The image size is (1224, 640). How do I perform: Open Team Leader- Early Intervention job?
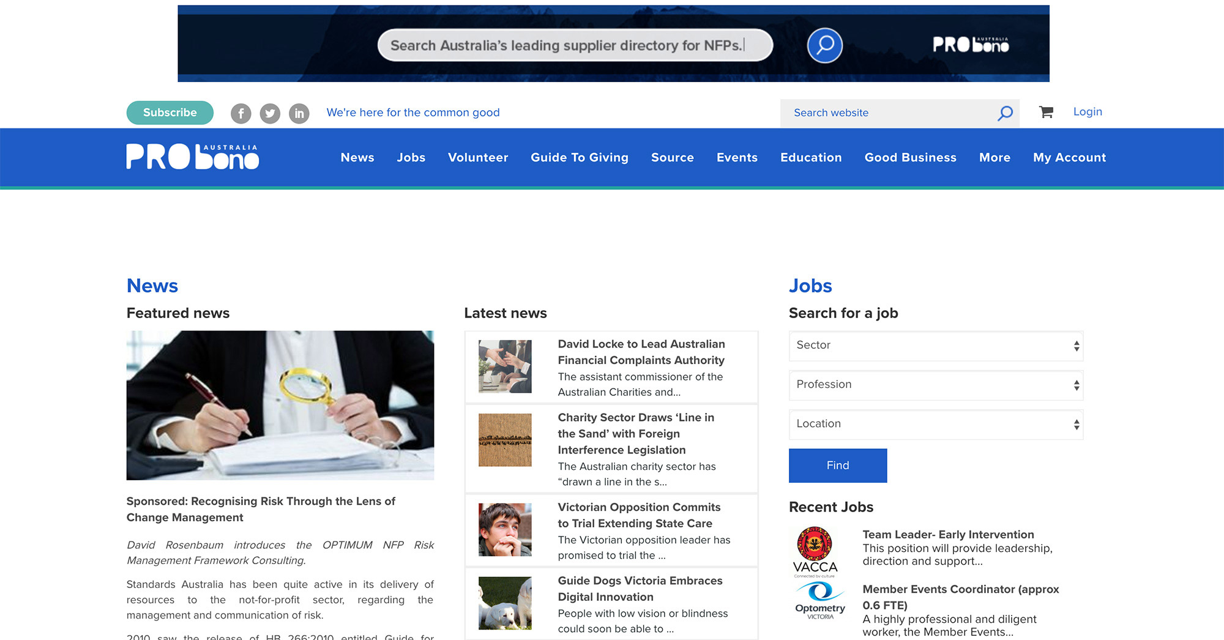tap(948, 534)
